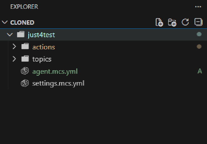Expand the actions folder chevron
Screen dimensions: 207x144
14,47
